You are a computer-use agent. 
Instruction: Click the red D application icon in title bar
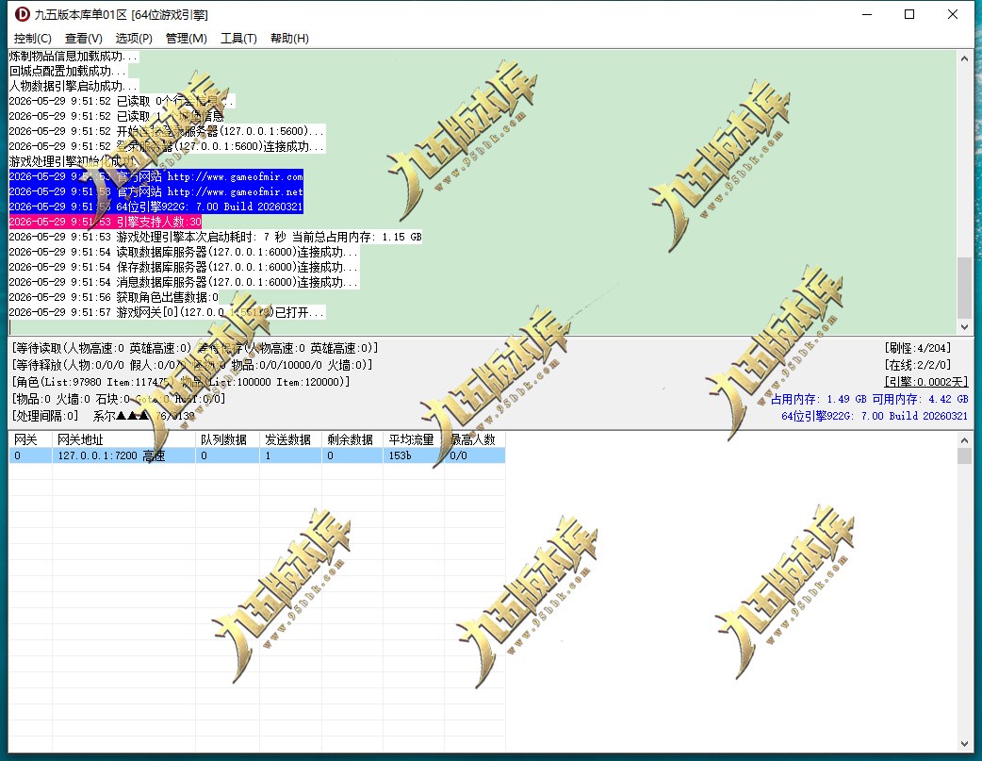pos(22,14)
